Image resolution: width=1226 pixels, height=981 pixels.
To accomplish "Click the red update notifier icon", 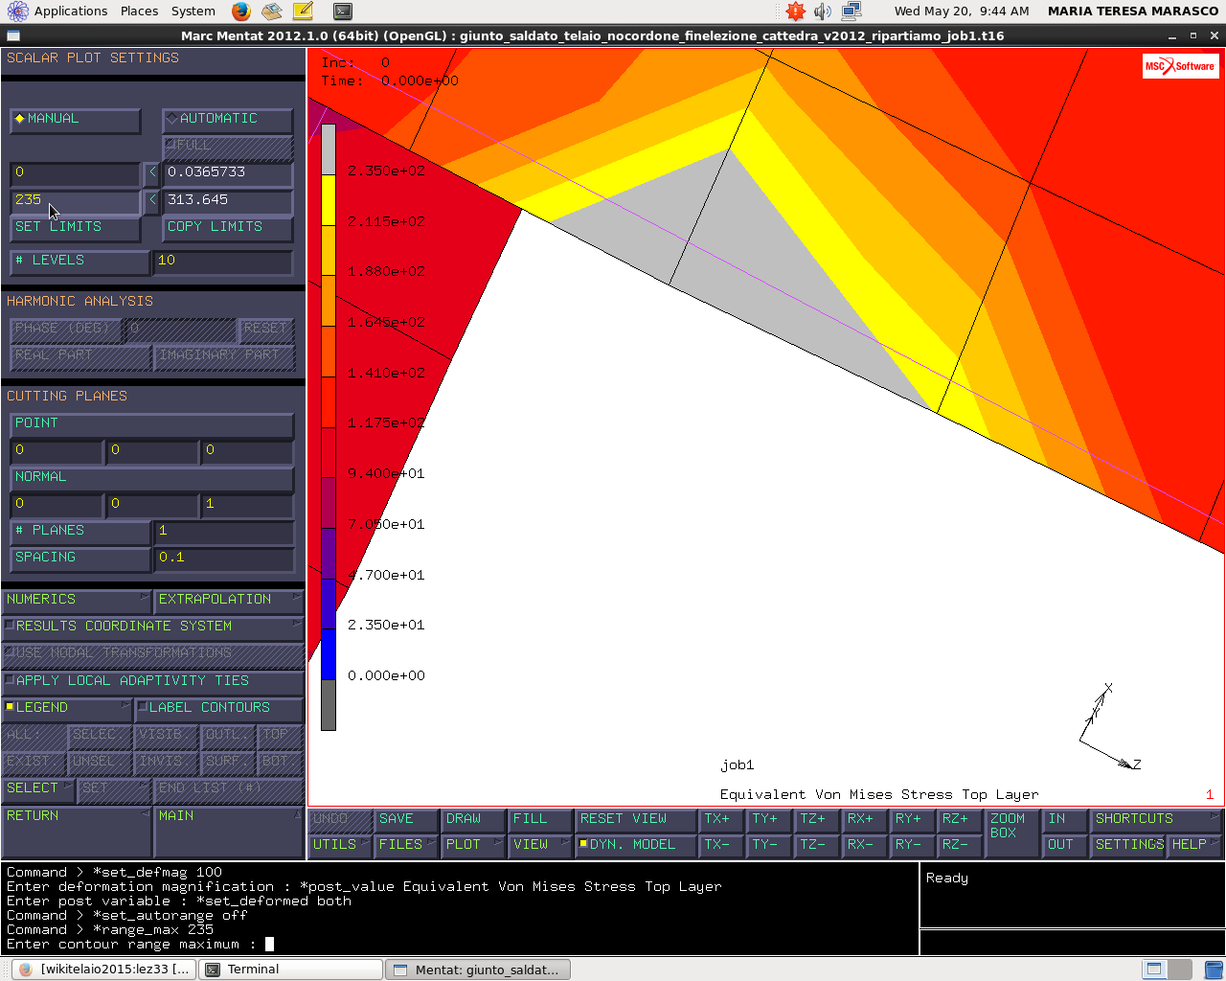I will [795, 11].
